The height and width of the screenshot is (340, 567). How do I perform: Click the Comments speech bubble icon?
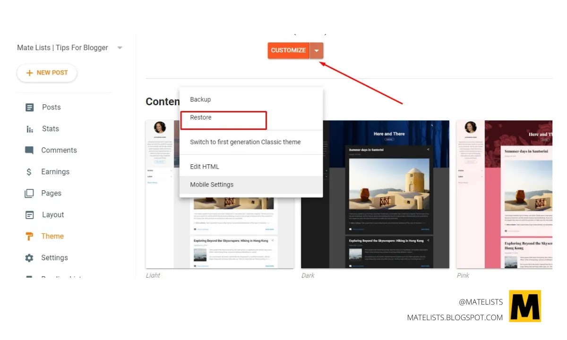click(x=29, y=150)
